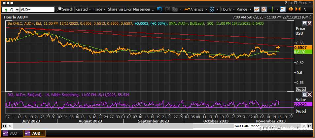This screenshot has height=138, width=315.
Task: Close the price chart pane
Action: click(x=309, y=23)
